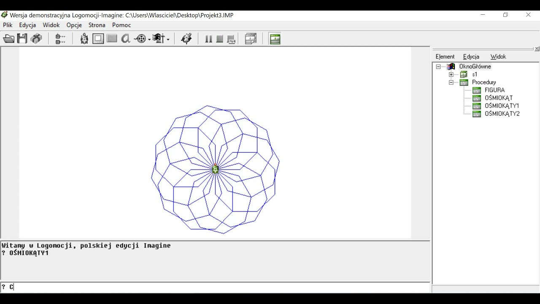Image resolution: width=540 pixels, height=304 pixels.
Task: Open the Pomoc menu
Action: point(121,25)
